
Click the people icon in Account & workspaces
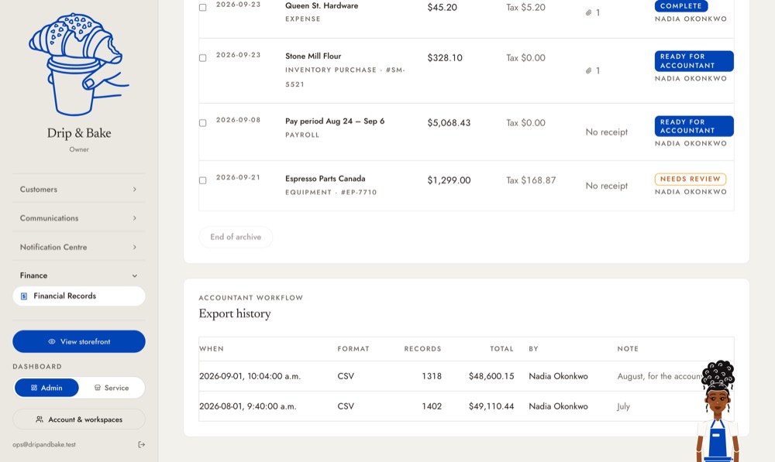point(40,419)
